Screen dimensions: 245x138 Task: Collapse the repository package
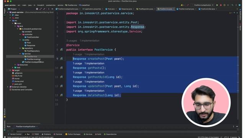point(20,48)
